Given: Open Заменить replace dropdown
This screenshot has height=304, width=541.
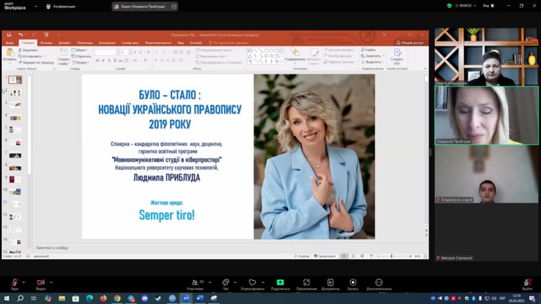Looking at the screenshot, I should (373, 56).
